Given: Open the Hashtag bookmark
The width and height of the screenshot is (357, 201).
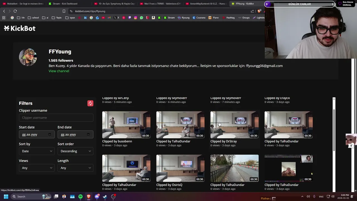Looking at the screenshot, I should coord(228,18).
